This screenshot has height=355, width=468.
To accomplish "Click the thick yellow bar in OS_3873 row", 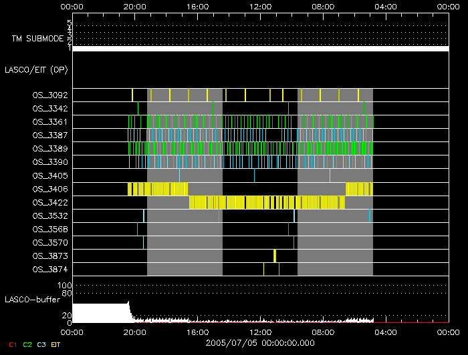I will pyautogui.click(x=275, y=256).
